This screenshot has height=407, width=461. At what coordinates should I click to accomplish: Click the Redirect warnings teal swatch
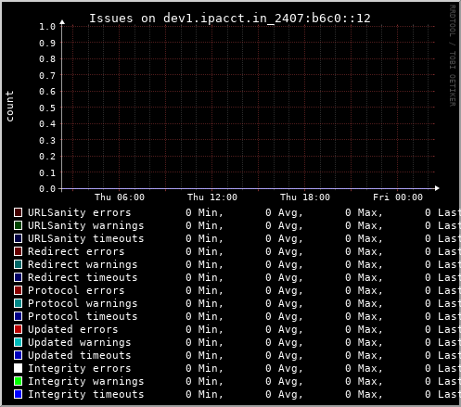(x=19, y=264)
